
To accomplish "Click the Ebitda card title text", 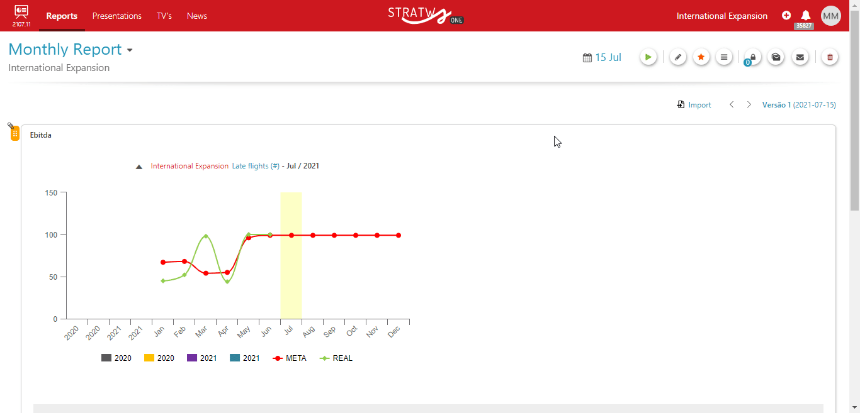I will (41, 135).
